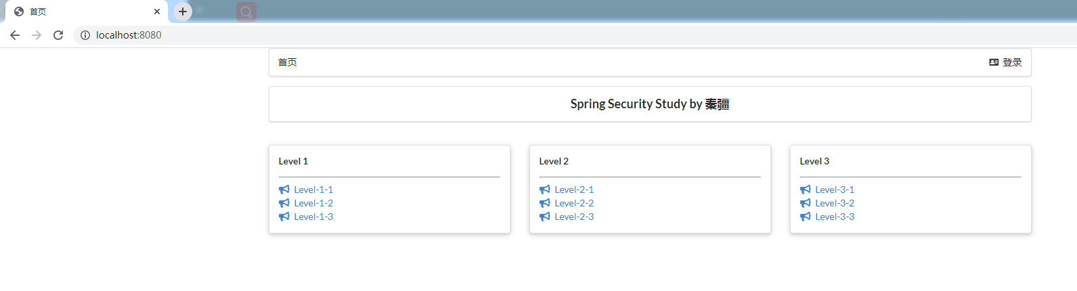Click the search icon in title bar
1077x291 pixels.
click(246, 12)
